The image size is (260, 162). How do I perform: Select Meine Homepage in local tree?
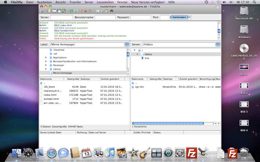point(62,73)
